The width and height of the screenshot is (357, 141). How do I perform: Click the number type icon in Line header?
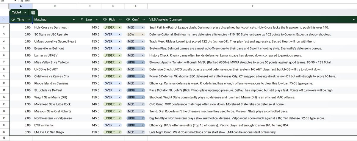coord(82,19)
